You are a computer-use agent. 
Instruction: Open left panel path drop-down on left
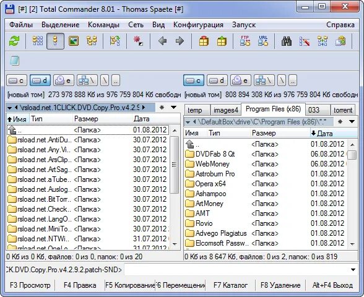9,108
